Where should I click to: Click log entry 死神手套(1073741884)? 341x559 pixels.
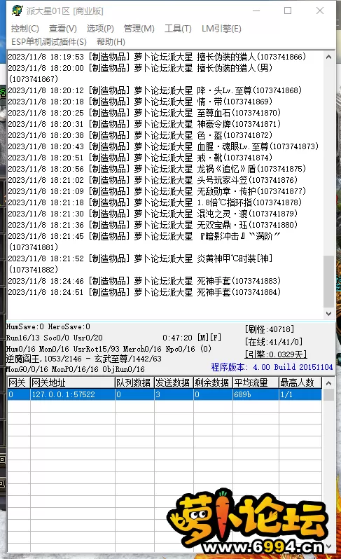tap(144, 292)
